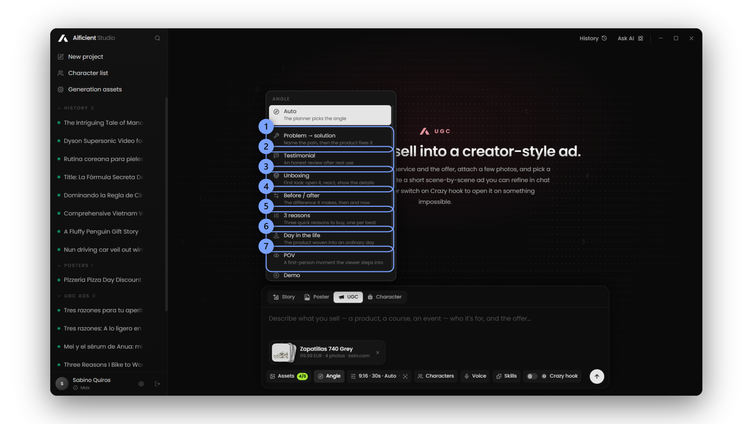Open Pizzeria Pizza Day Discount poster

(102, 280)
